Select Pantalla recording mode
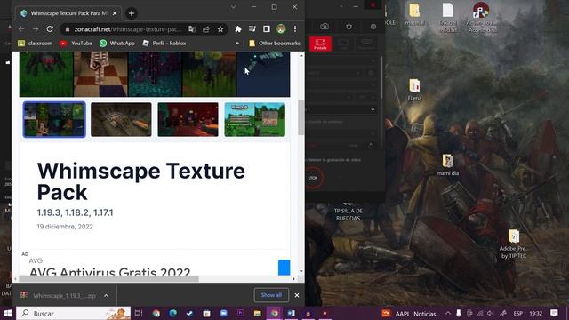Screen dimensions: 569x320 320,44
